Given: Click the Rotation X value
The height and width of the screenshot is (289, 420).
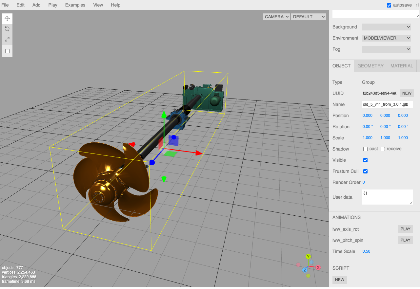Looking at the screenshot, I should pos(368,127).
